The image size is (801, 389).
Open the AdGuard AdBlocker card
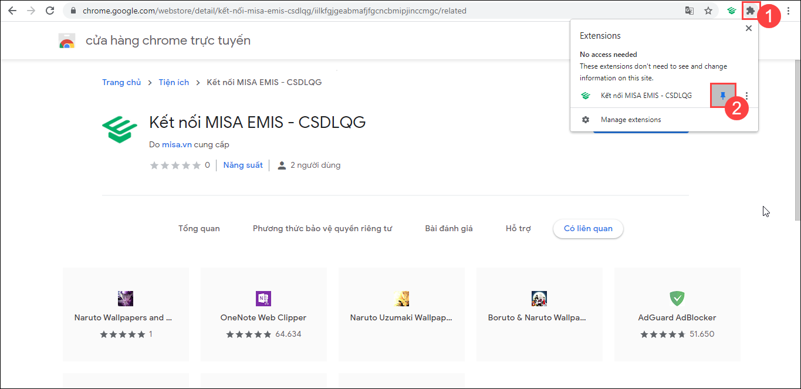pos(677,314)
